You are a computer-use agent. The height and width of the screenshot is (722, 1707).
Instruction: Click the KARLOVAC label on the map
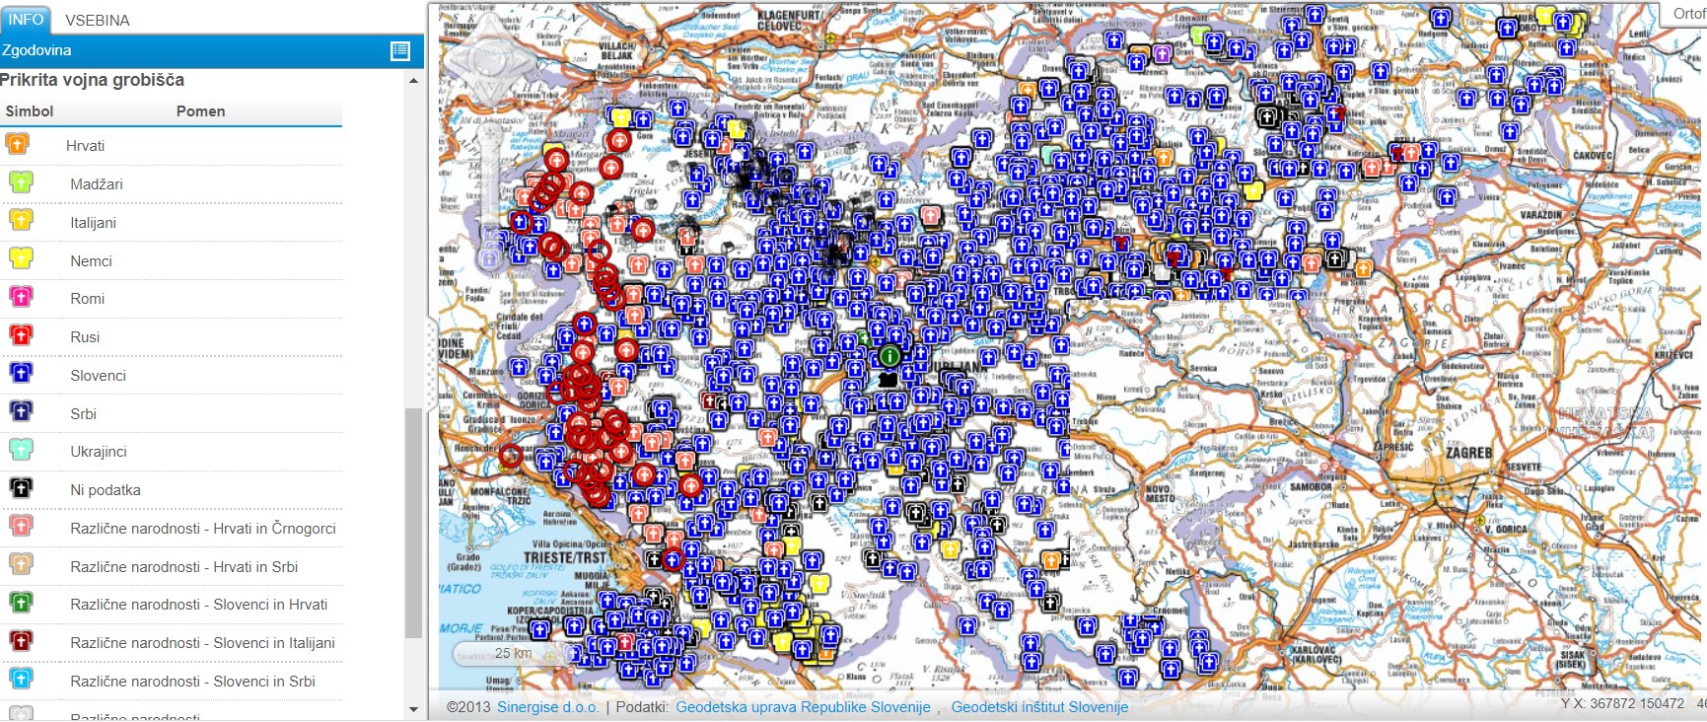[1315, 655]
